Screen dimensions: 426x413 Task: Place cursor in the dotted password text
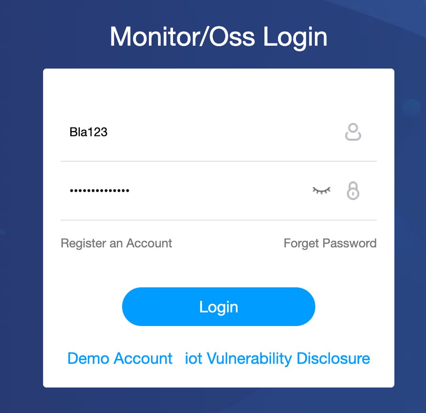pyautogui.click(x=99, y=191)
